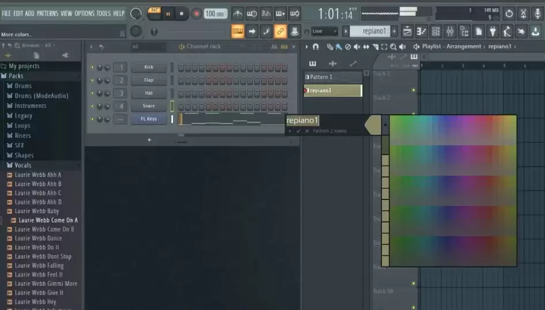Open the TOOLS menu

[x=104, y=14]
